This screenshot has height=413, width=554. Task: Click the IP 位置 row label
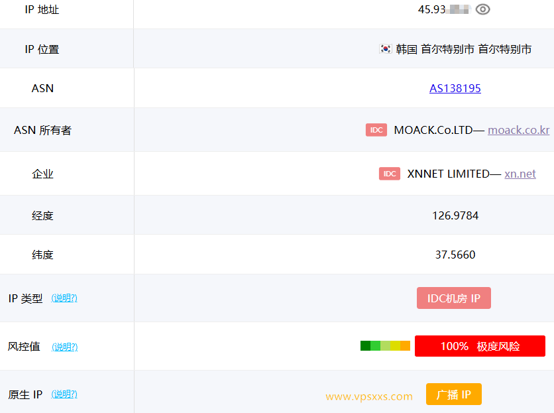[42, 48]
